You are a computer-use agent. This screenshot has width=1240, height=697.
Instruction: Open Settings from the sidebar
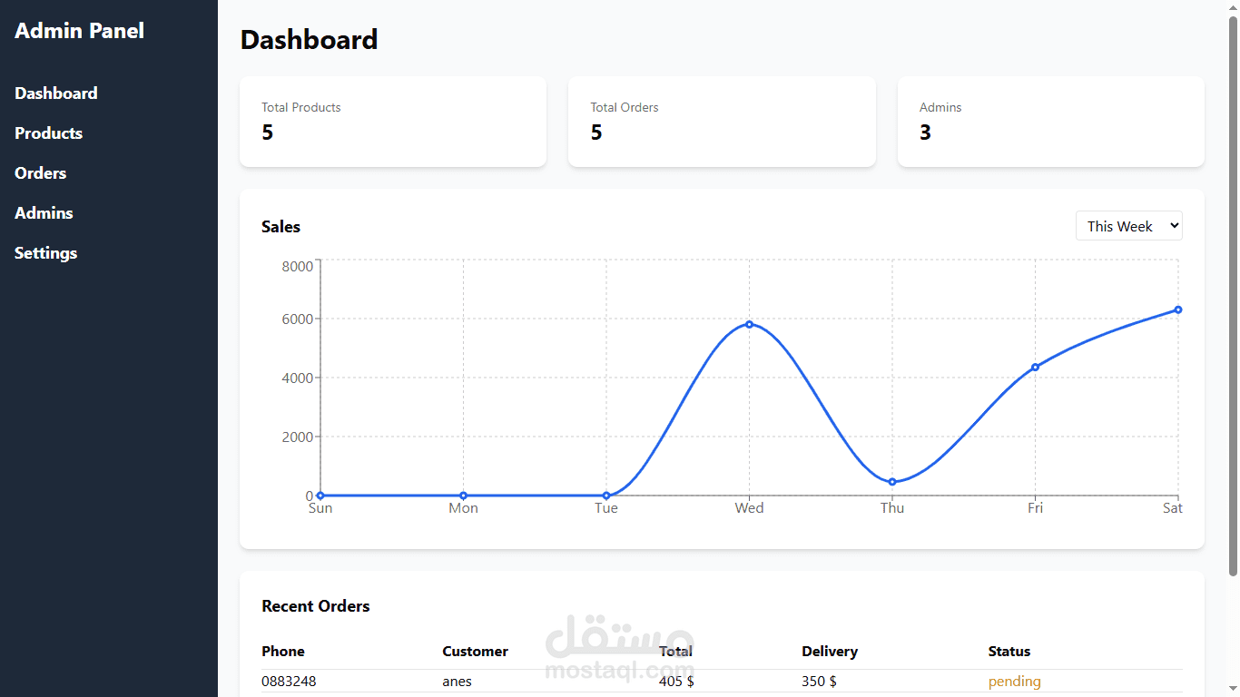click(x=45, y=253)
